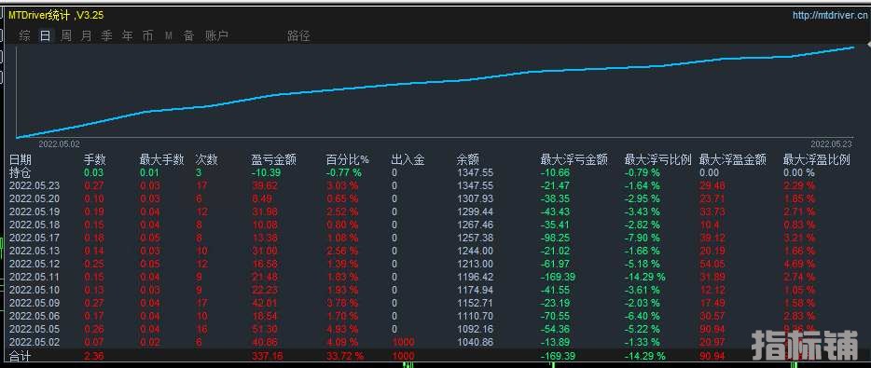The height and width of the screenshot is (368, 871).
Task: Click balance value 1174.94
Action: point(475,291)
